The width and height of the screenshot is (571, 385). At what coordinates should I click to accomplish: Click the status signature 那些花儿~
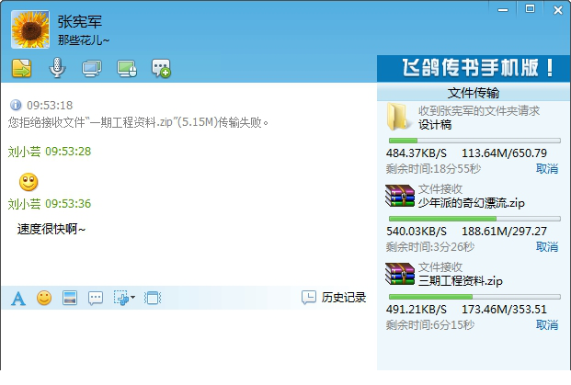[84, 40]
